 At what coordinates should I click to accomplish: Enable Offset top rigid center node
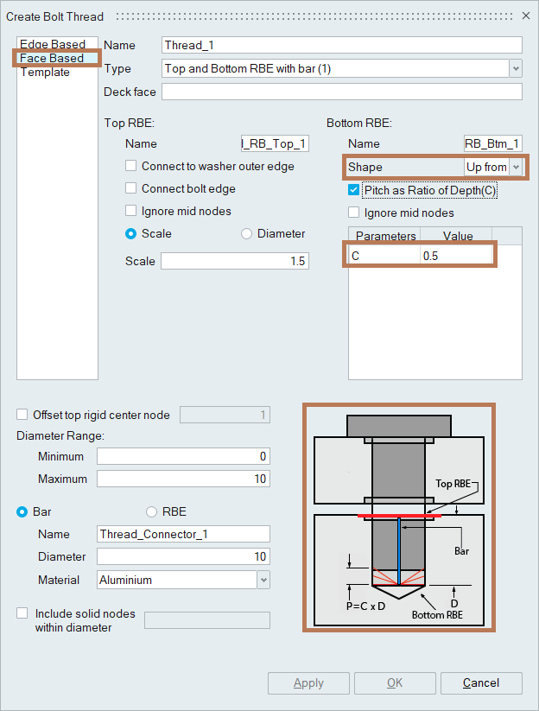[22, 415]
